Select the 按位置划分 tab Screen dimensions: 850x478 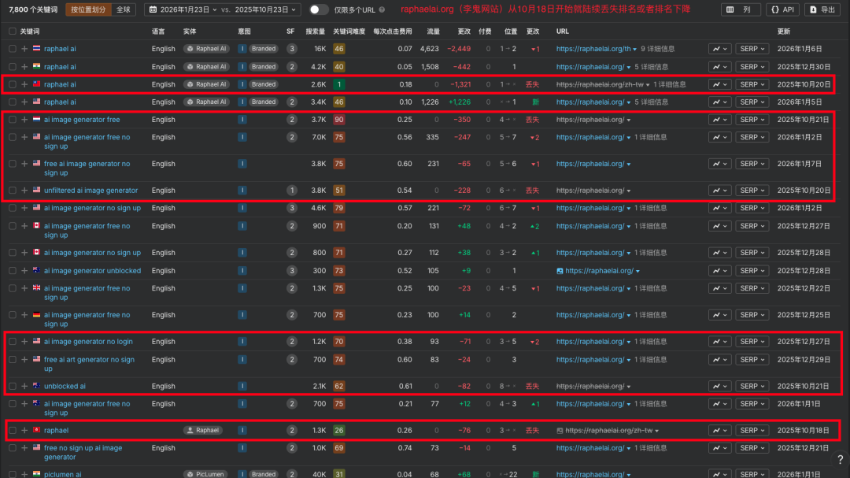click(x=88, y=9)
